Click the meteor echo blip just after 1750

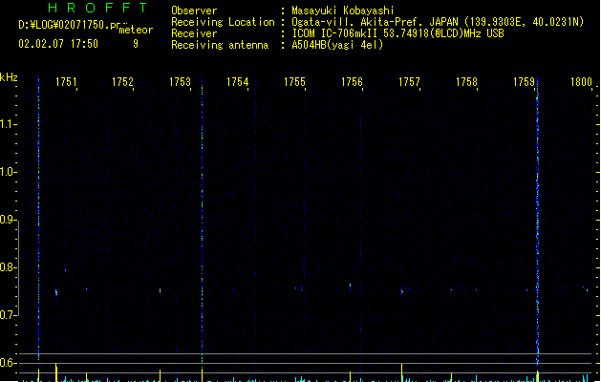tap(56, 293)
